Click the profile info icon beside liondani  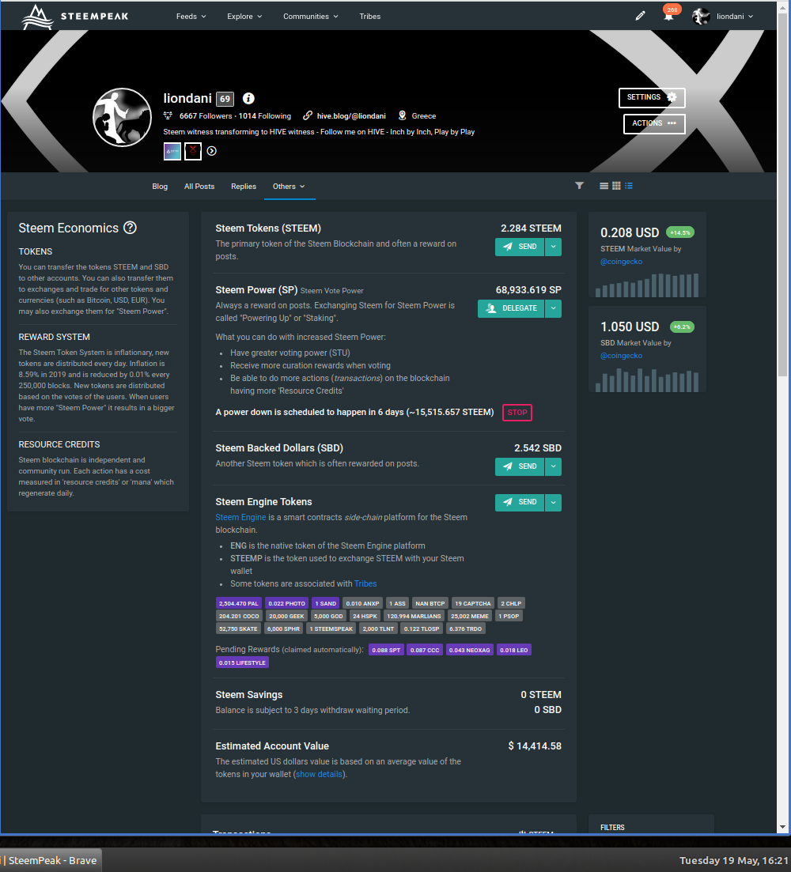click(248, 99)
